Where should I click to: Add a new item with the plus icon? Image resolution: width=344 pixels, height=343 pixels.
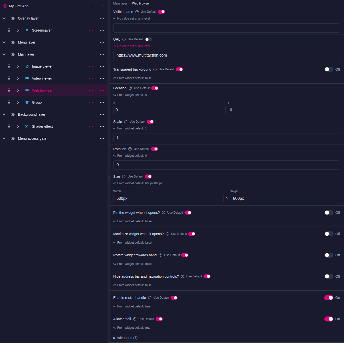(x=91, y=6)
